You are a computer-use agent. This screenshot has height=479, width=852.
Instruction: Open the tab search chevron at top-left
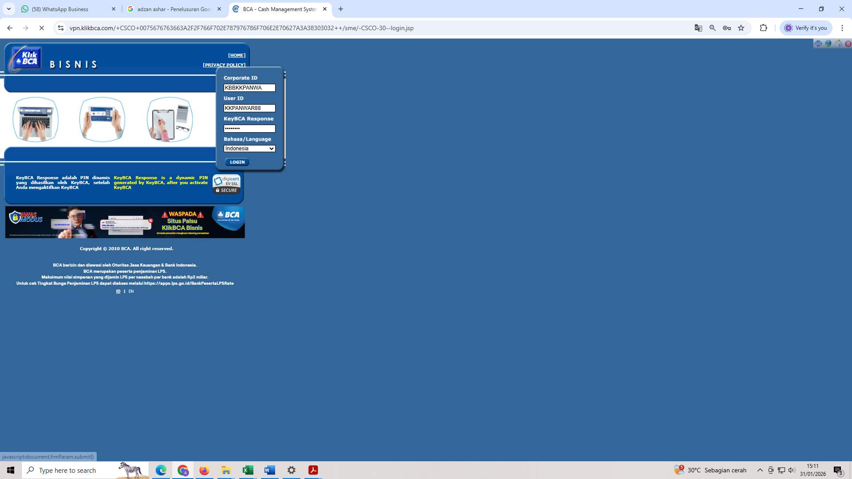9,9
